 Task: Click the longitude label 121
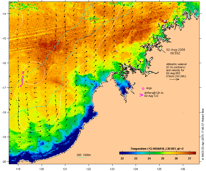pos(65,169)
